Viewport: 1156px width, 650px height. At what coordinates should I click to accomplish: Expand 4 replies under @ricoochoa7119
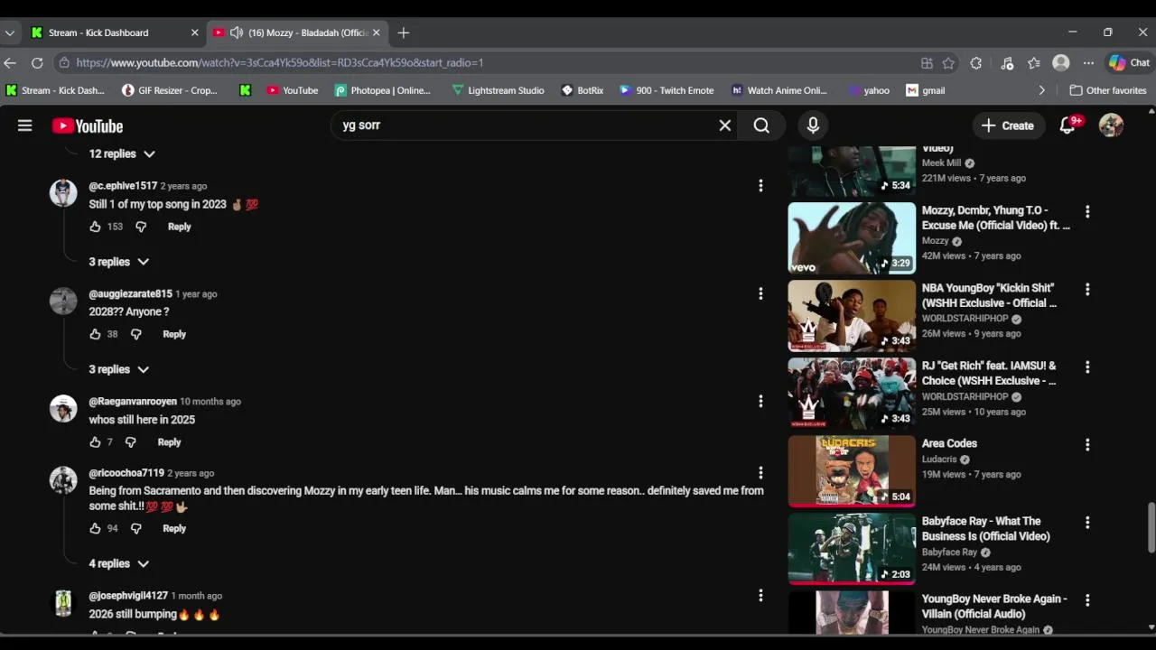coord(119,563)
